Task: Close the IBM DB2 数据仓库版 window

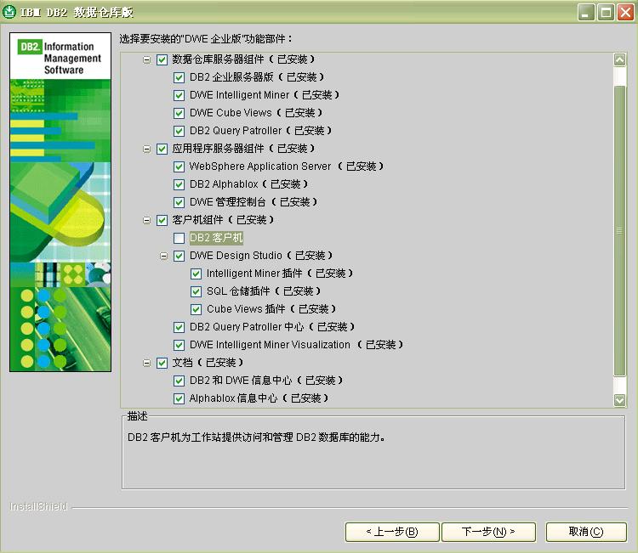Action: point(625,13)
